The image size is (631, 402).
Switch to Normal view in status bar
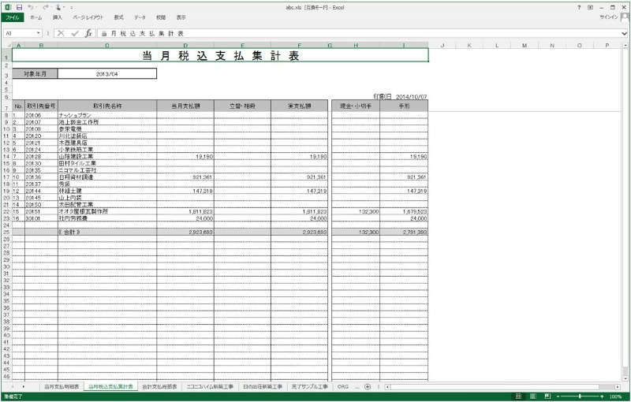[x=517, y=396]
